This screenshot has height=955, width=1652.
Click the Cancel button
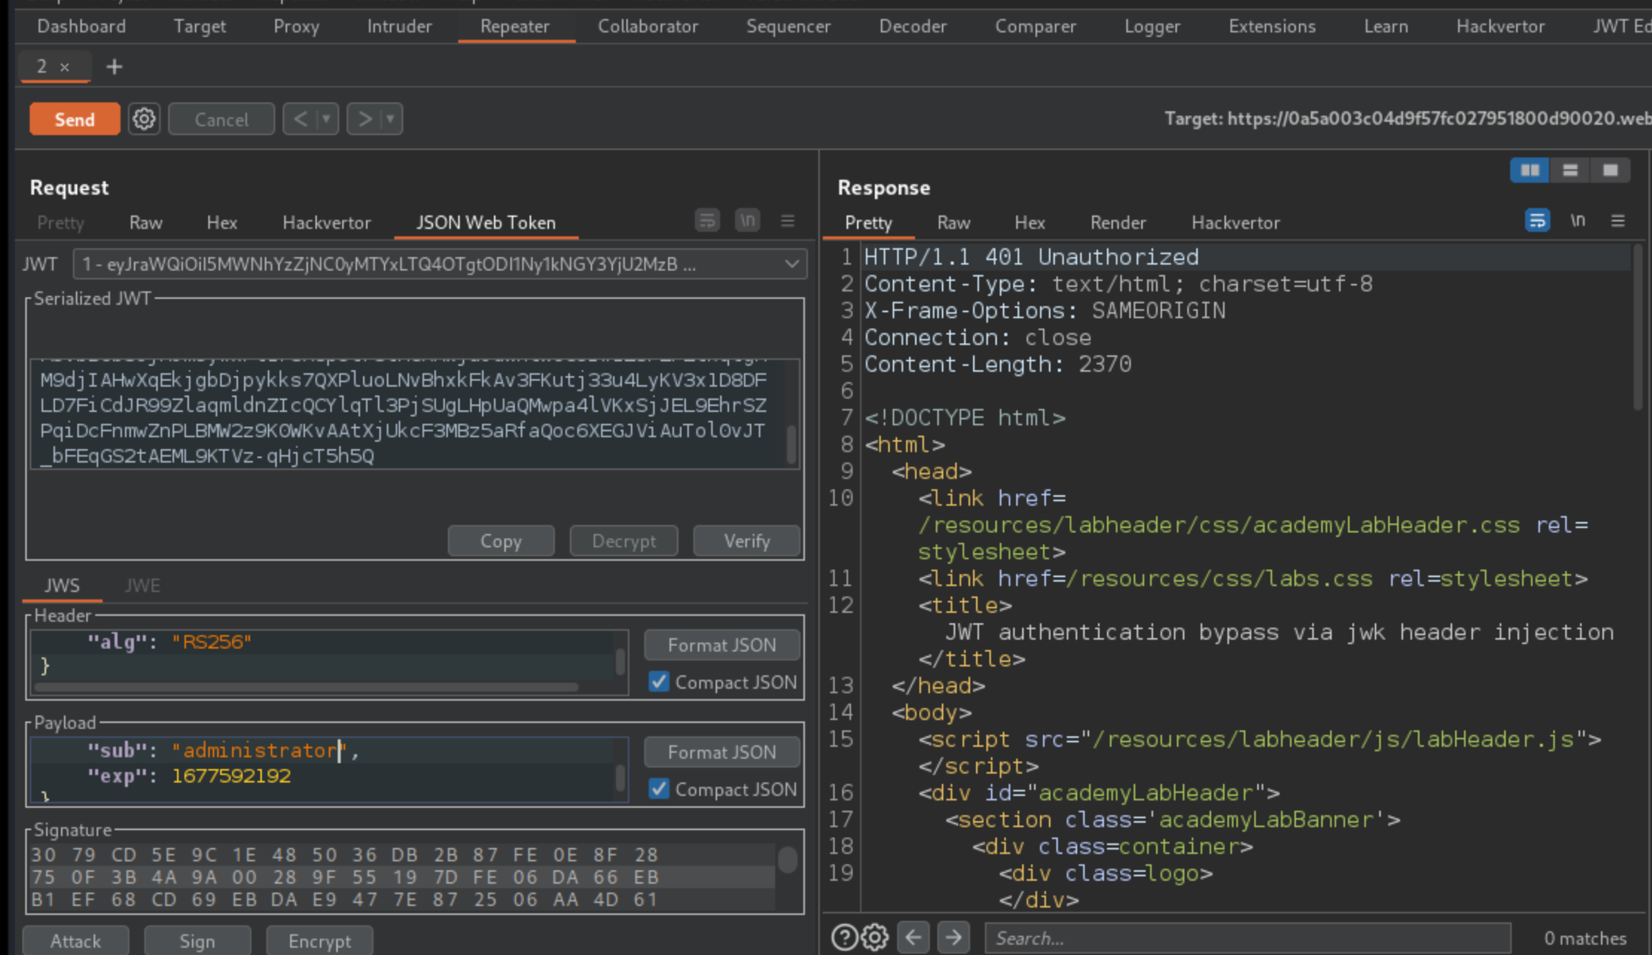(x=222, y=119)
